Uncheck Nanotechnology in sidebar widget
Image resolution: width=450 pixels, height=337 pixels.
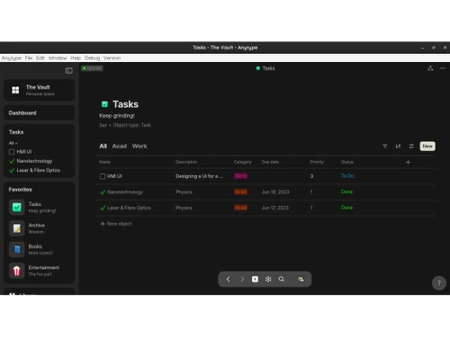[12, 161]
